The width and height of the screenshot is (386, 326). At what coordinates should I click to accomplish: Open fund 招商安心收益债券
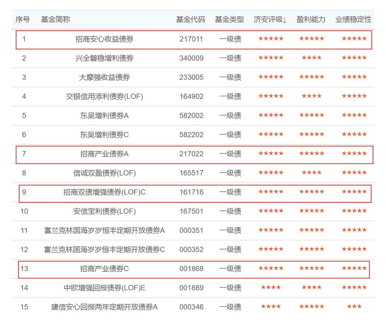(104, 39)
